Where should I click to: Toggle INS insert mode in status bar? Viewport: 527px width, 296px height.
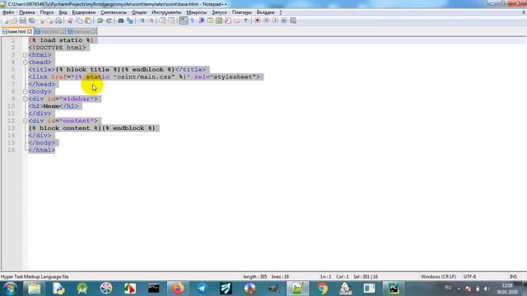[513, 276]
